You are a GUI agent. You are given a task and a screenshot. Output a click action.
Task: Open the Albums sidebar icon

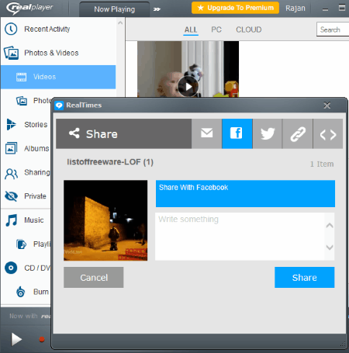pyautogui.click(x=11, y=148)
